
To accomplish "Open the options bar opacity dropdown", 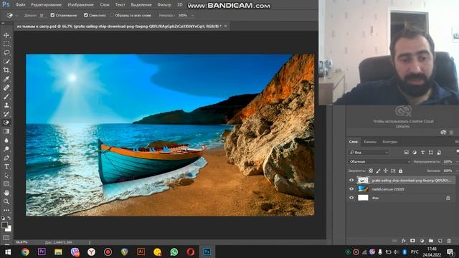I will click(x=192, y=16).
